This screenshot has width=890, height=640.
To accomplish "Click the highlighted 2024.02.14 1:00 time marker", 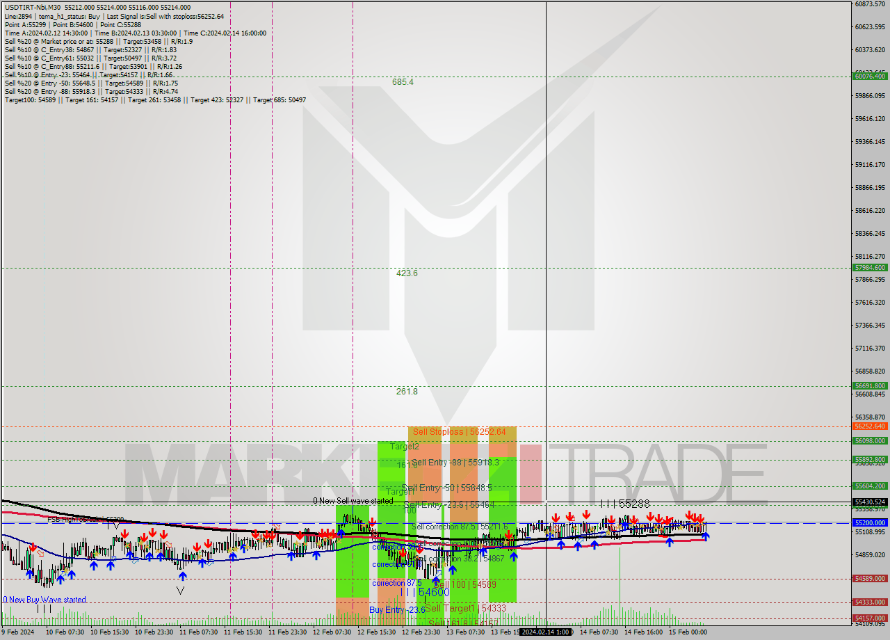I will point(547,632).
